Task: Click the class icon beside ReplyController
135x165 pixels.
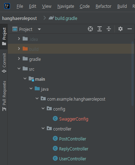Action: point(55,148)
